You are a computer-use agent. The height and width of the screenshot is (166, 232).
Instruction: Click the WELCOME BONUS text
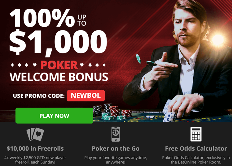point(59,77)
